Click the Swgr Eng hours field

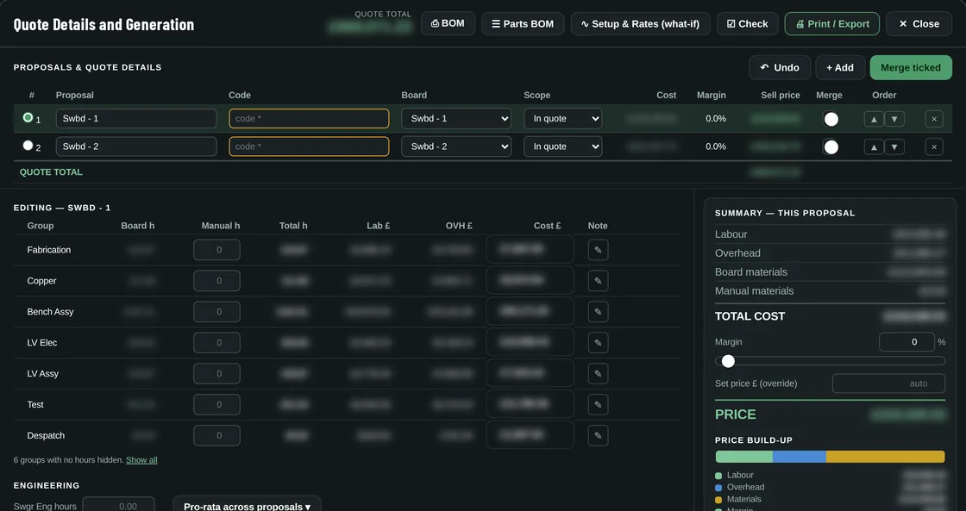point(119,506)
